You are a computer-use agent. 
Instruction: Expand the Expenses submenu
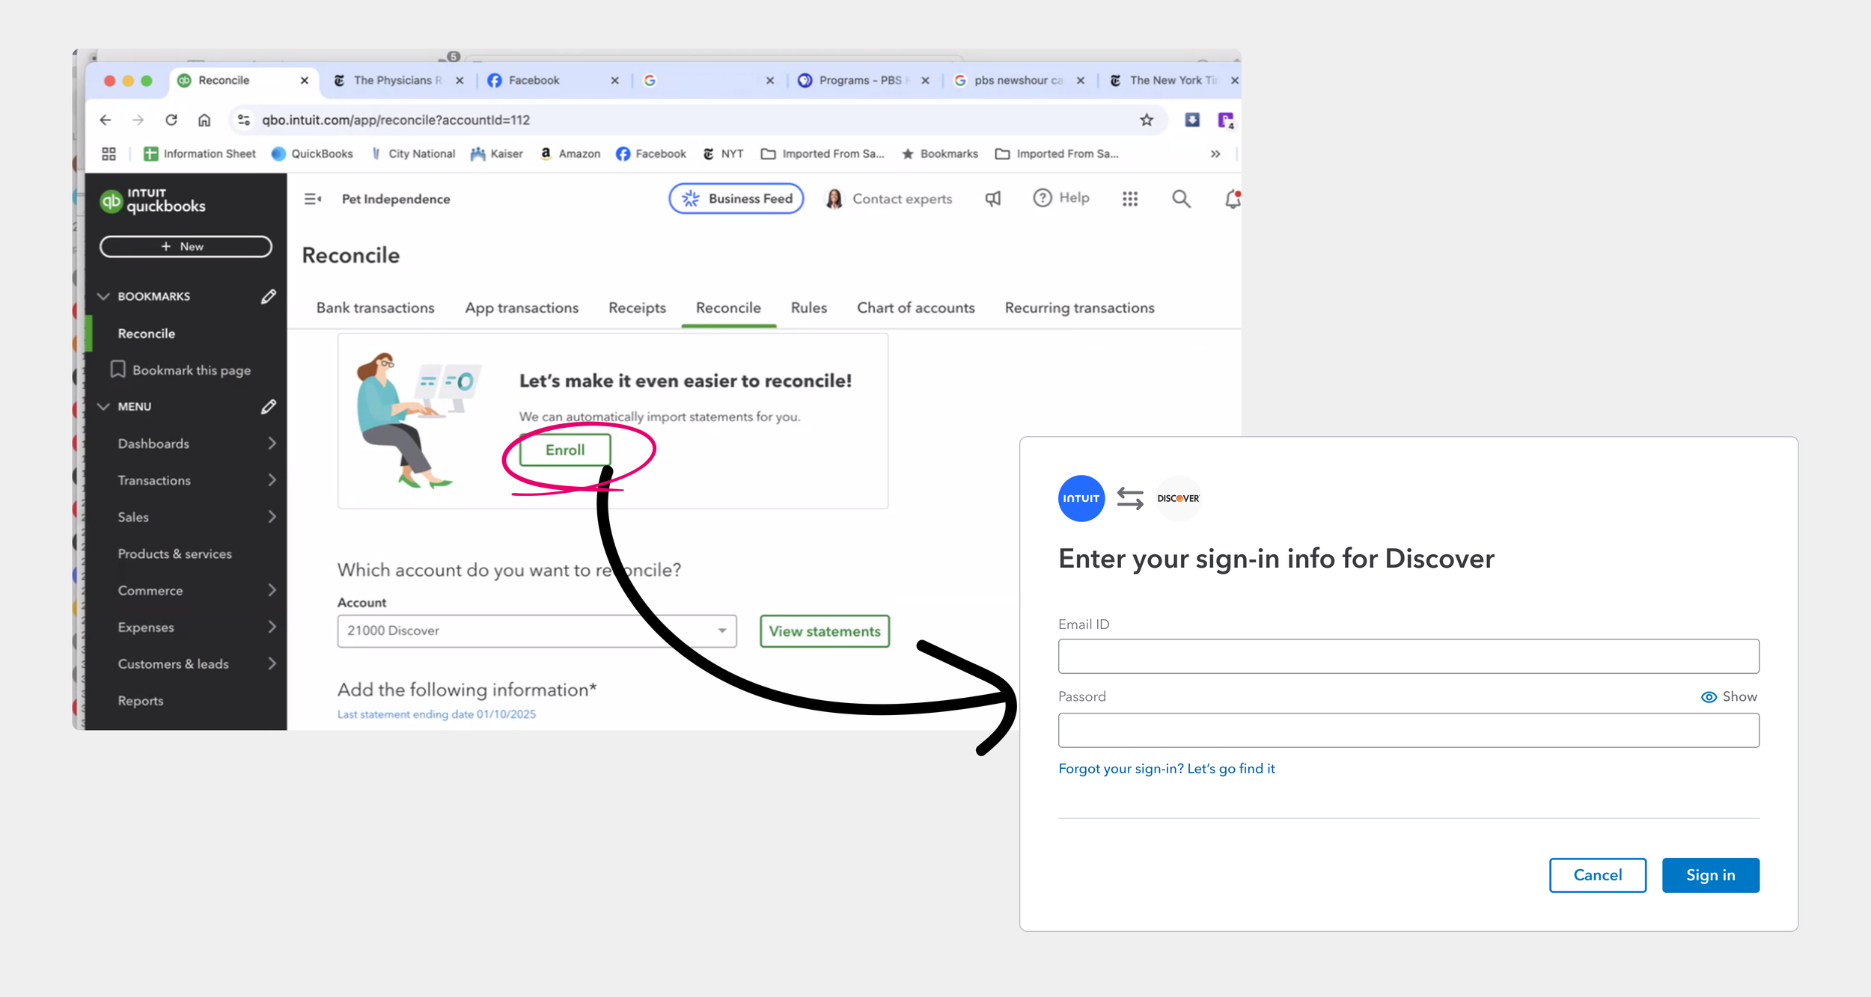(272, 627)
